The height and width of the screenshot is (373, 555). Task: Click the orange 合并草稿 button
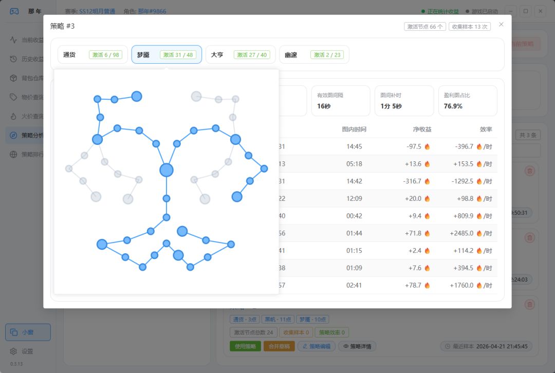pyautogui.click(x=279, y=346)
